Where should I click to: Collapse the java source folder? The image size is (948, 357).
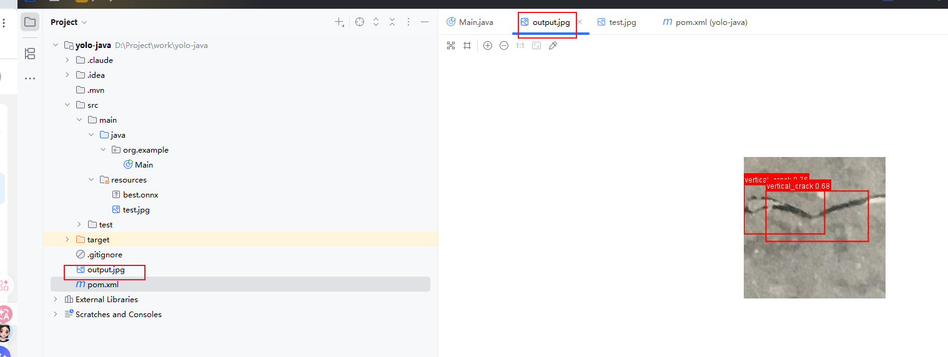click(91, 135)
